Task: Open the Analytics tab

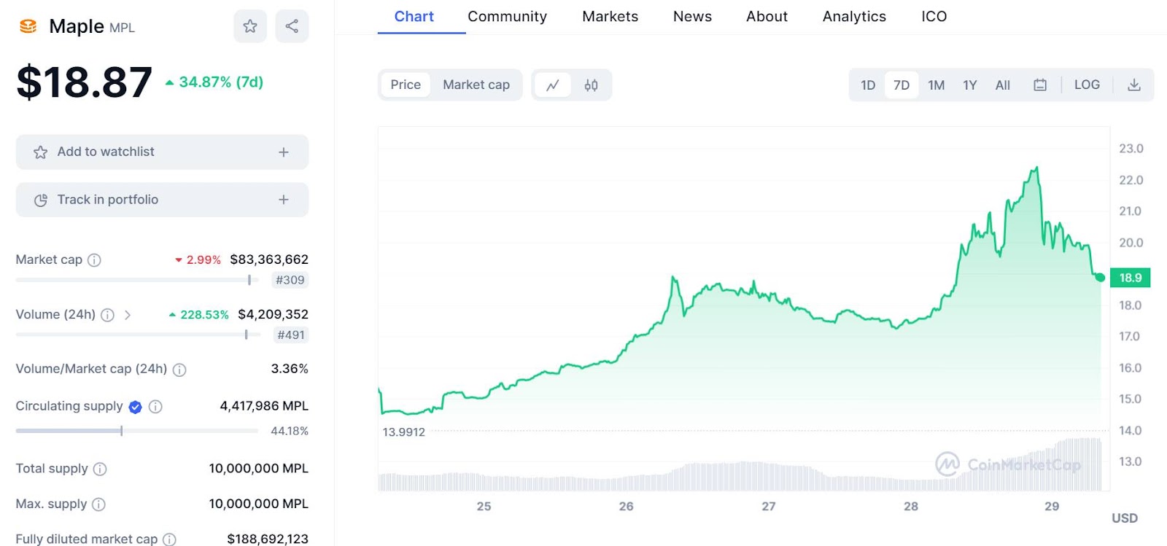Action: coord(854,16)
